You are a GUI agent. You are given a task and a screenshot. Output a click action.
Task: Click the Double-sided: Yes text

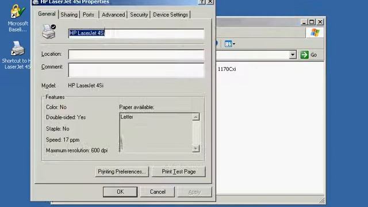pyautogui.click(x=66, y=117)
